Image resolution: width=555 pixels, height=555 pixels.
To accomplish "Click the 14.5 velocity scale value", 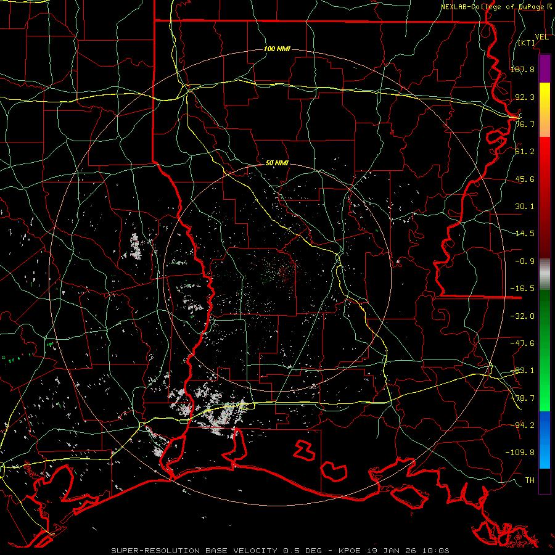I will (525, 234).
